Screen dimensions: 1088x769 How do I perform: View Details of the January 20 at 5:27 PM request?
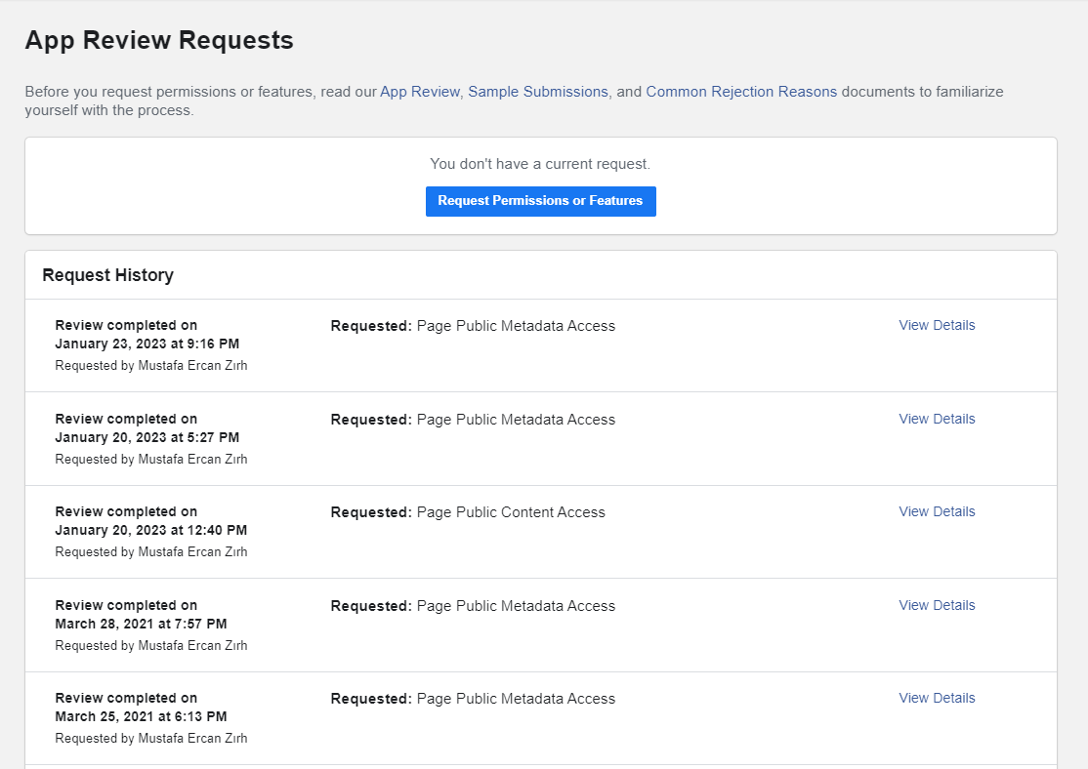[936, 419]
